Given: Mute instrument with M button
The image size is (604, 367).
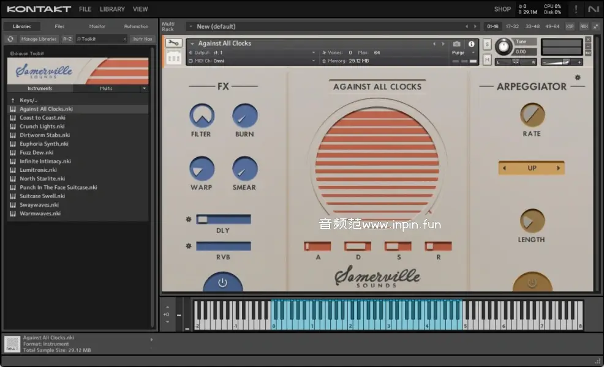Looking at the screenshot, I should [487, 59].
